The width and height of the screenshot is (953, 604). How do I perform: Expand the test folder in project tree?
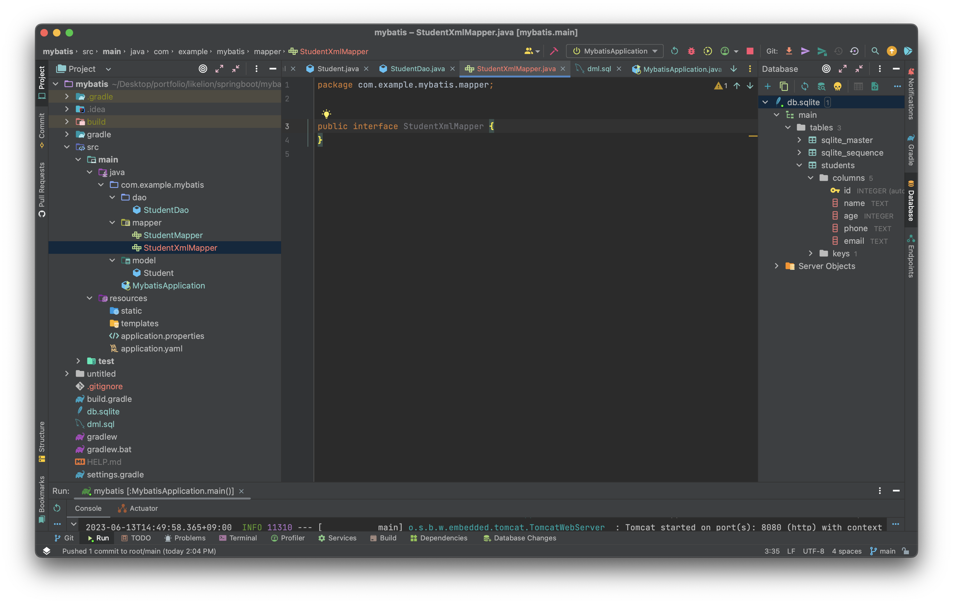tap(78, 361)
